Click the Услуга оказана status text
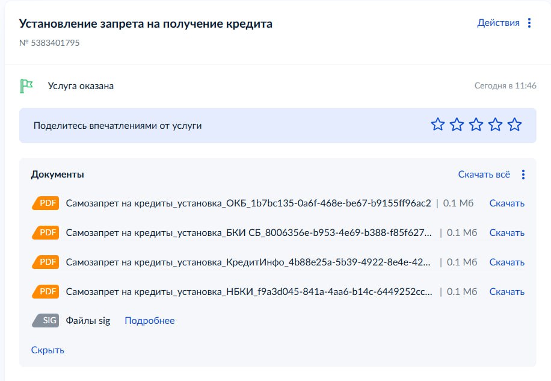Image resolution: width=551 pixels, height=381 pixels. [x=81, y=86]
